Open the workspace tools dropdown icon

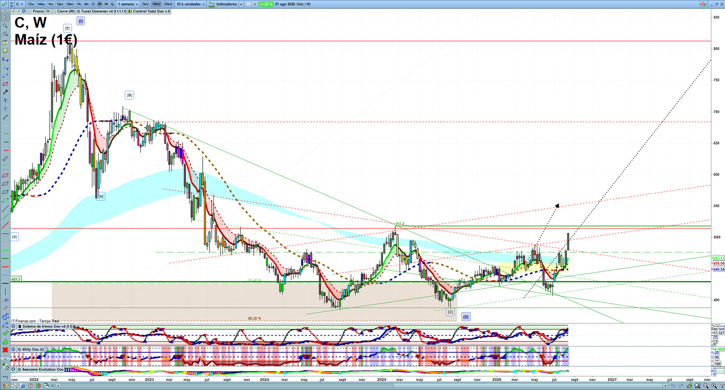(5, 367)
